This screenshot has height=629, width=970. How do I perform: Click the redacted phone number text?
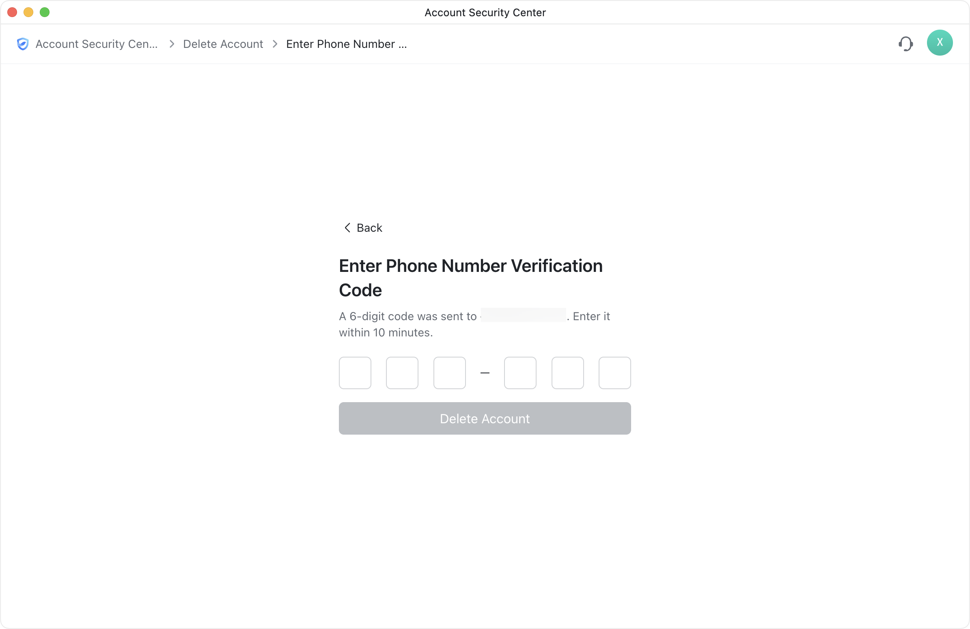pyautogui.click(x=523, y=316)
